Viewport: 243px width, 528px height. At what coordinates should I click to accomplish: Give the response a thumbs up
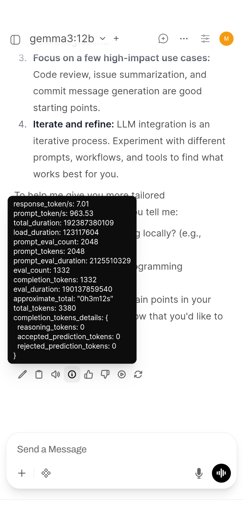point(89,374)
